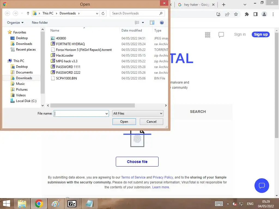Click the Choose file button

[137, 162]
